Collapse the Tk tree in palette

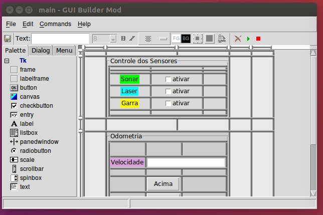[x=7, y=61]
